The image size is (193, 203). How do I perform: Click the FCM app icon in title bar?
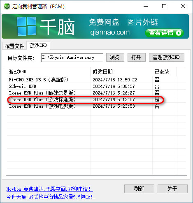coord(7,6)
